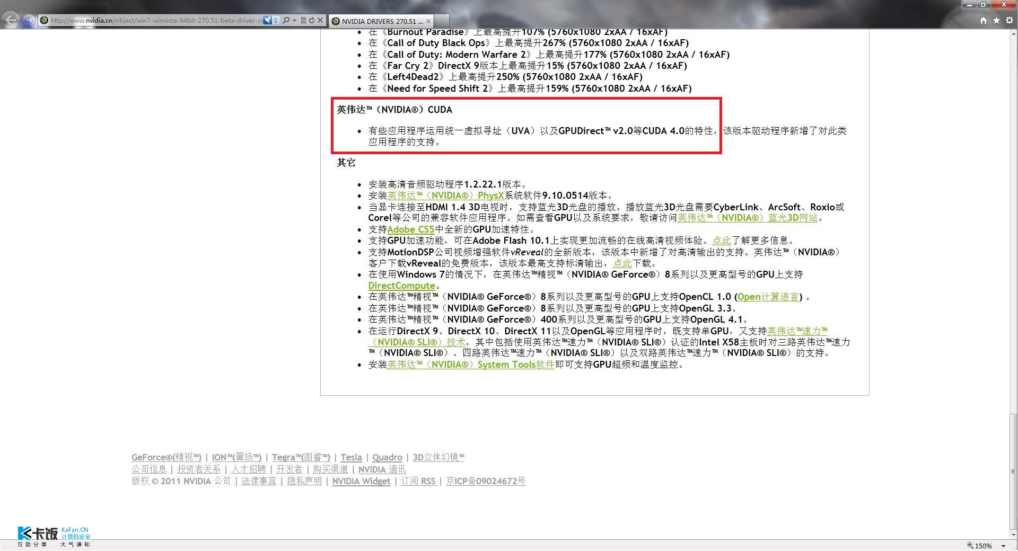Click the Need for Speed Shift 2 bullet
The width and height of the screenshot is (1018, 551).
(x=530, y=88)
